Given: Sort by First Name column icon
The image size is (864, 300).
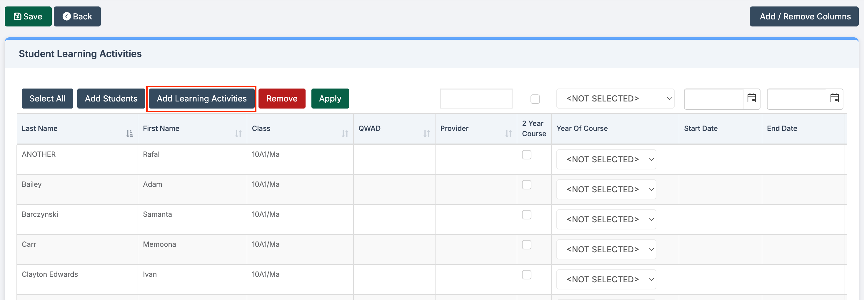Looking at the screenshot, I should pyautogui.click(x=238, y=134).
